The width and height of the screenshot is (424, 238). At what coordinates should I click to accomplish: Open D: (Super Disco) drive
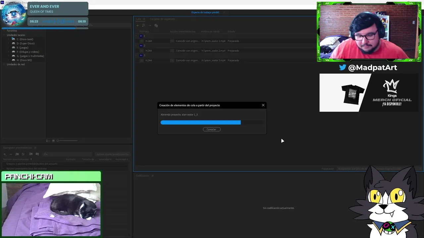click(x=26, y=43)
